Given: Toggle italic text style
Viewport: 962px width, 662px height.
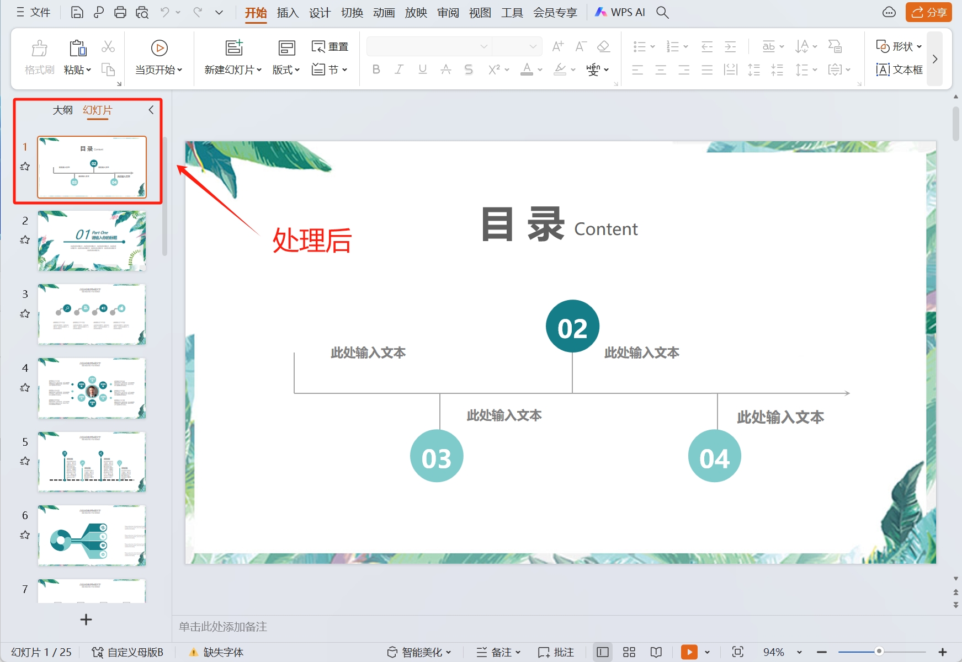Looking at the screenshot, I should tap(399, 70).
